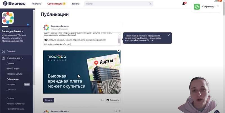Click the text area scrollbar thumb
Screen dimensions: 225x113
click(x=119, y=40)
